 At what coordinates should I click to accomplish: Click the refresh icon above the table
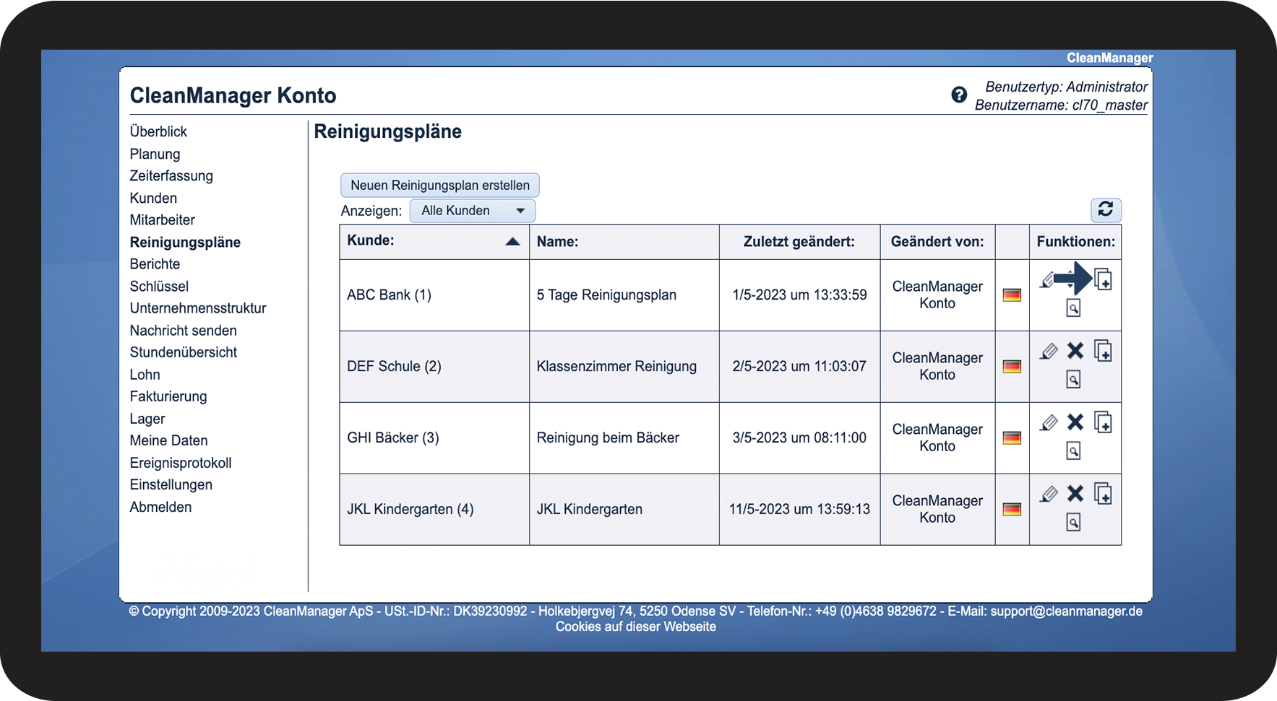(1105, 209)
